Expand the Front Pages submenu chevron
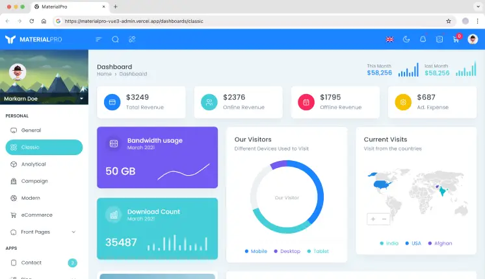 73,232
